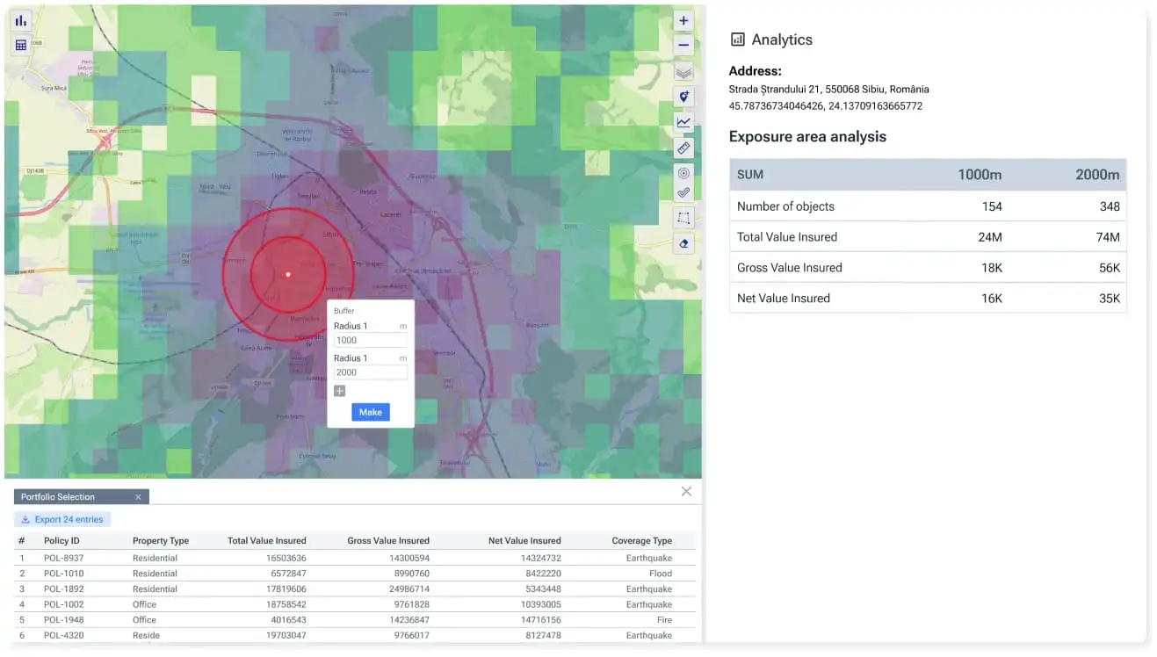Select the ruler measurement tool
Image resolution: width=1157 pixels, height=657 pixels.
(683, 148)
